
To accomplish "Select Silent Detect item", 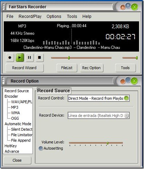I will pos(22,129).
